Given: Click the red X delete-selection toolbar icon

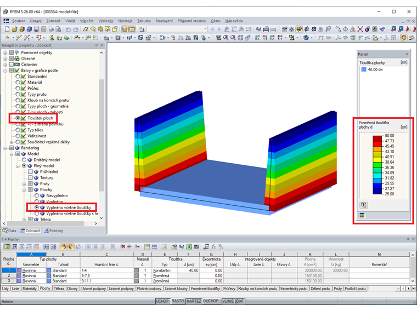Looking at the screenshot, I should click(x=360, y=29).
